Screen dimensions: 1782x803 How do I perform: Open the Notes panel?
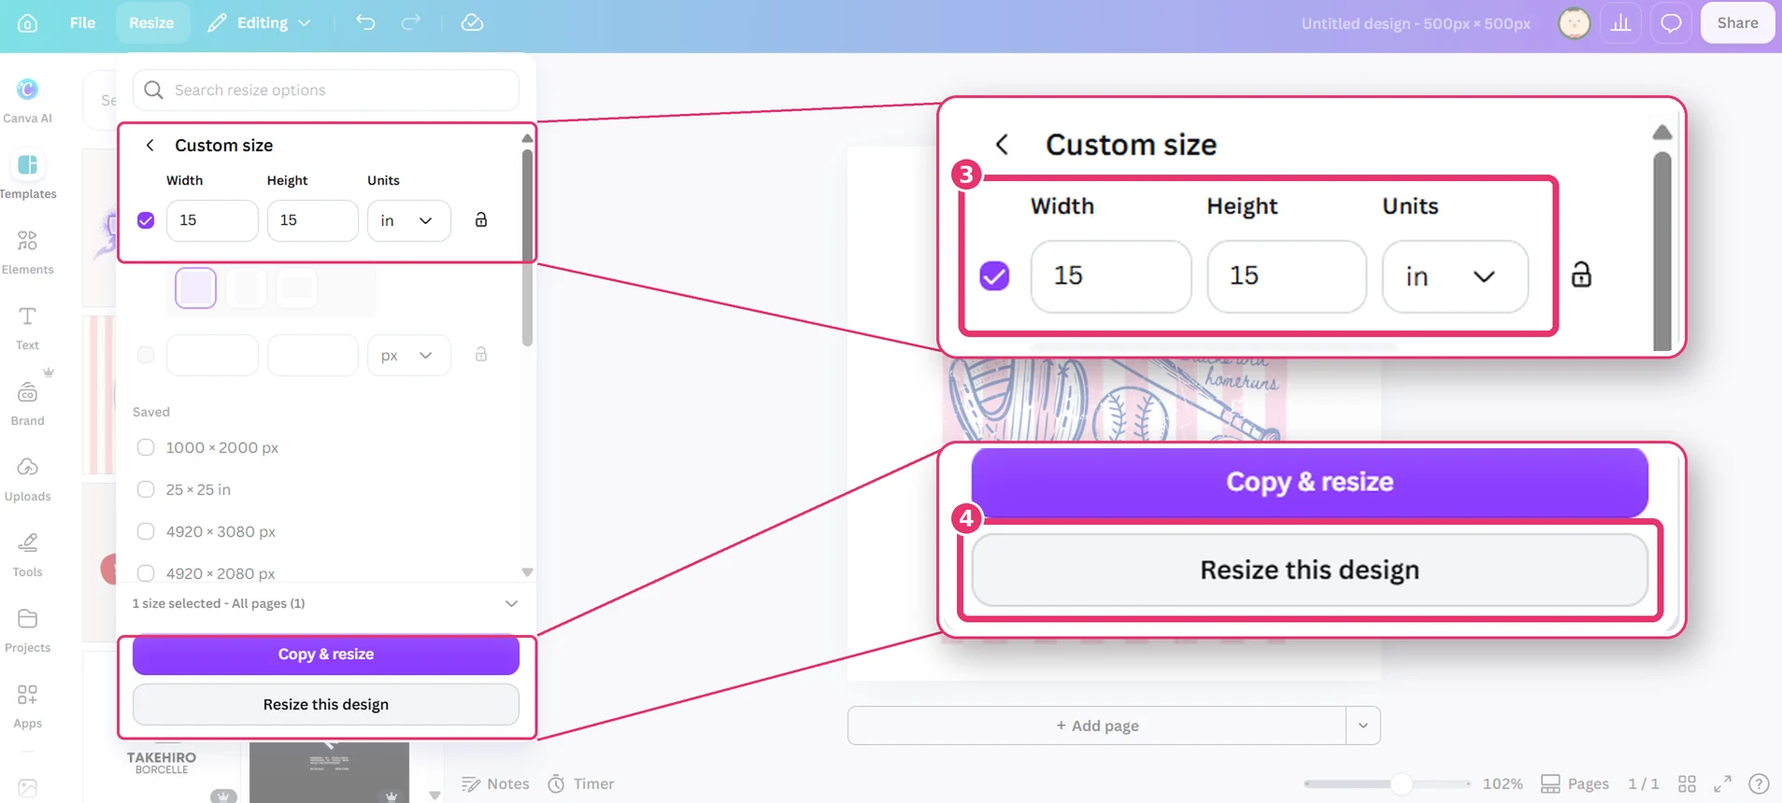point(496,783)
